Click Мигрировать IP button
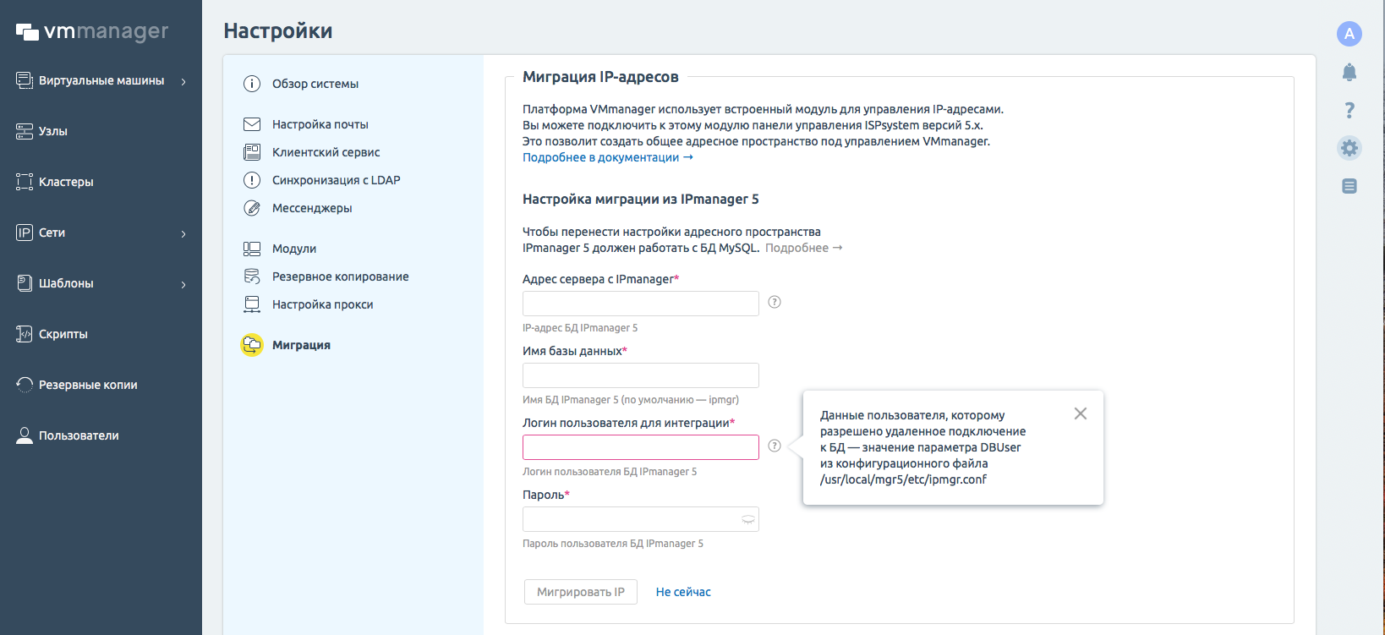The image size is (1385, 635). point(581,592)
